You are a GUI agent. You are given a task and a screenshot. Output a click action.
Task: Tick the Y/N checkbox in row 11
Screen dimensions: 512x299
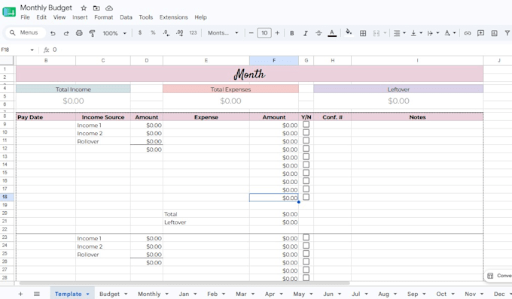(x=306, y=140)
